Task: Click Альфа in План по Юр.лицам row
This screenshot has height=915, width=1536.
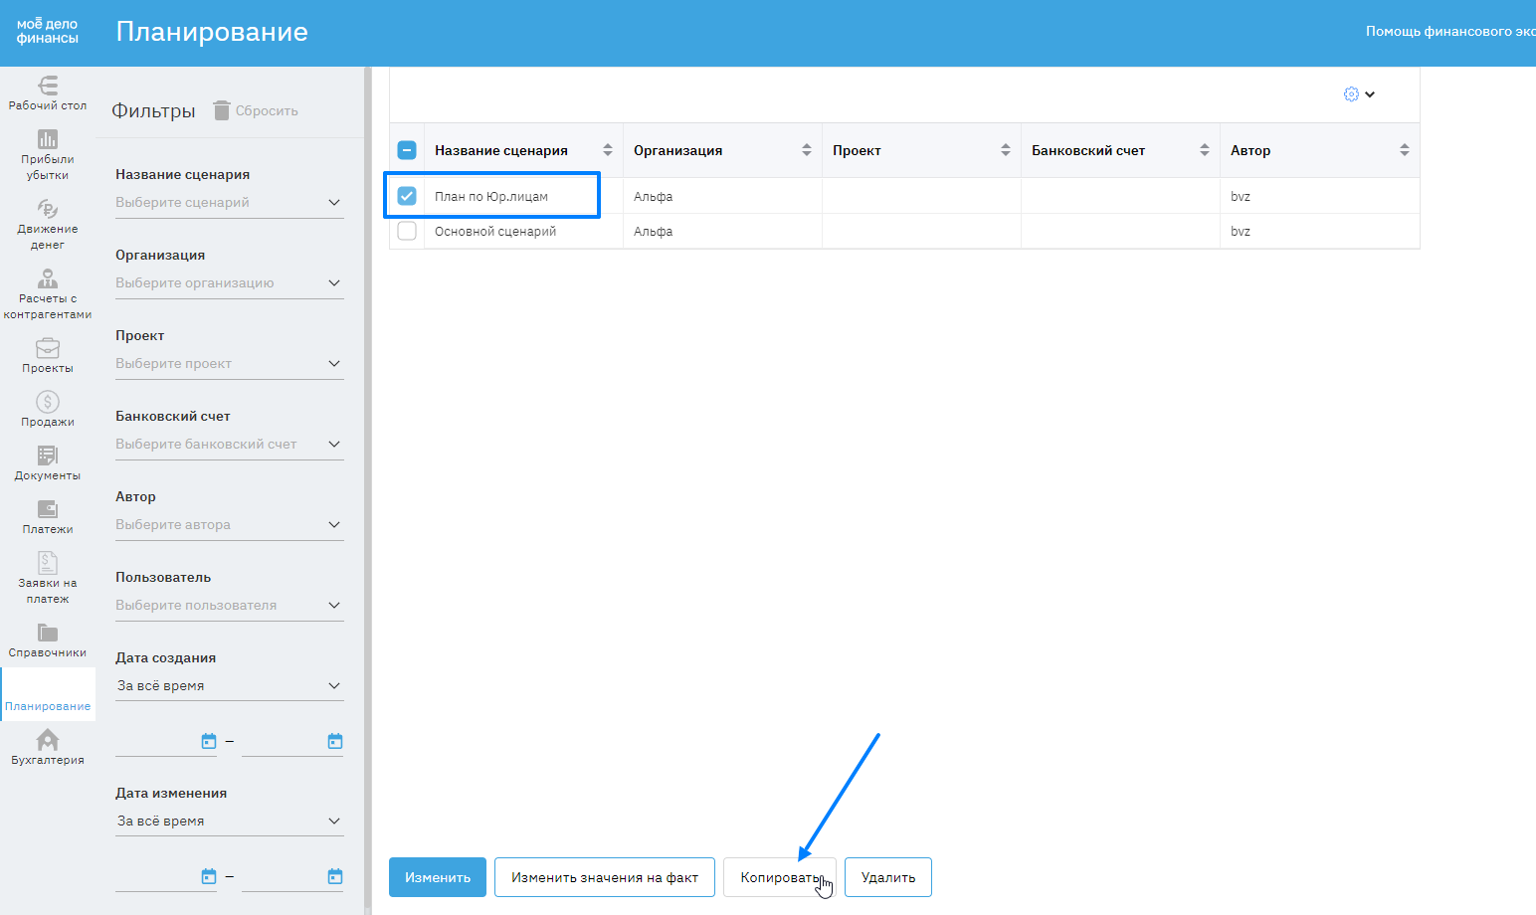Action: point(654,197)
